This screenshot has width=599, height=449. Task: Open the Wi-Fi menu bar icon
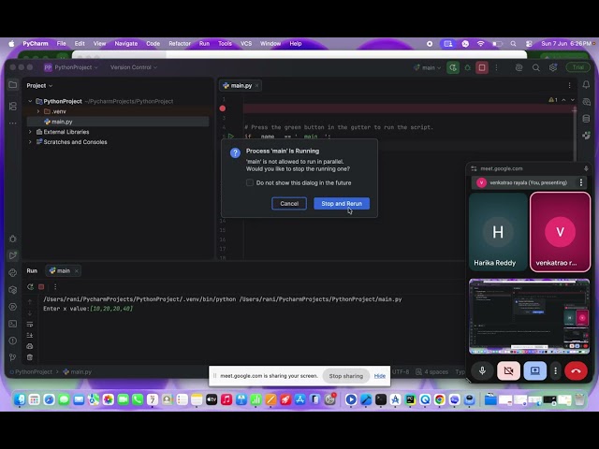point(481,44)
